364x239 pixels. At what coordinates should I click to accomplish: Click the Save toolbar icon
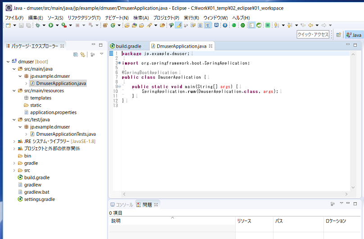[x=21, y=25]
